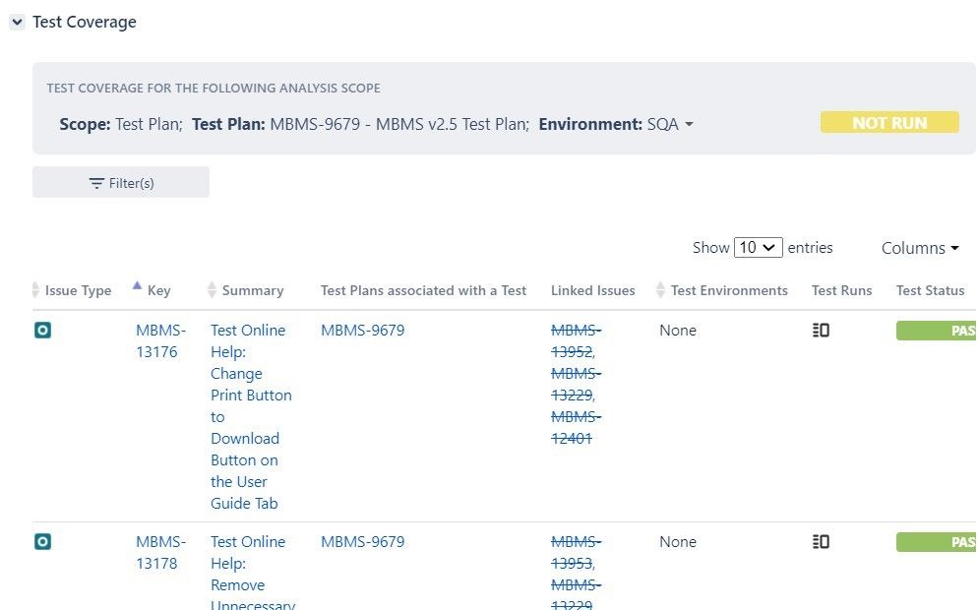Click the test issue type icon for MBMS-13178
978x610 pixels.
pyautogui.click(x=42, y=541)
